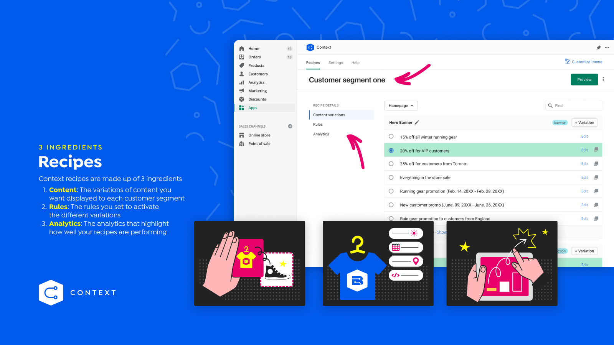
Task: Click the Context app logo icon
Action: [x=310, y=47]
